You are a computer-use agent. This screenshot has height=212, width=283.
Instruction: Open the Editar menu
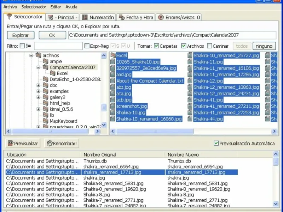[x=56, y=7]
